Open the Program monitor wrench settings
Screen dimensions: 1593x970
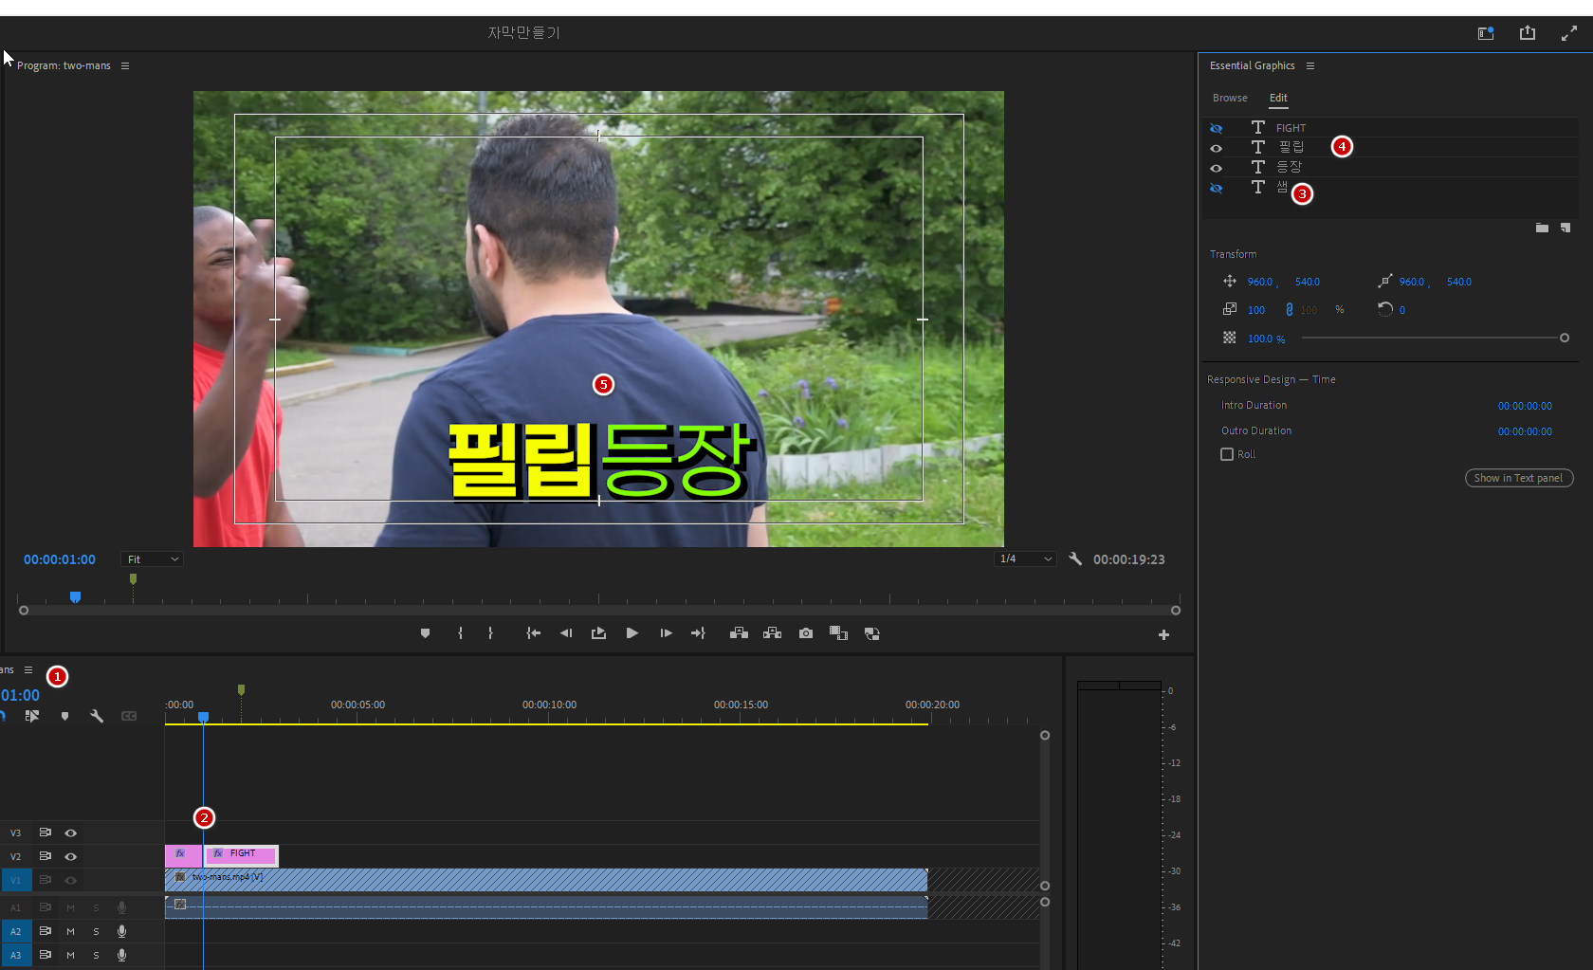point(1075,559)
